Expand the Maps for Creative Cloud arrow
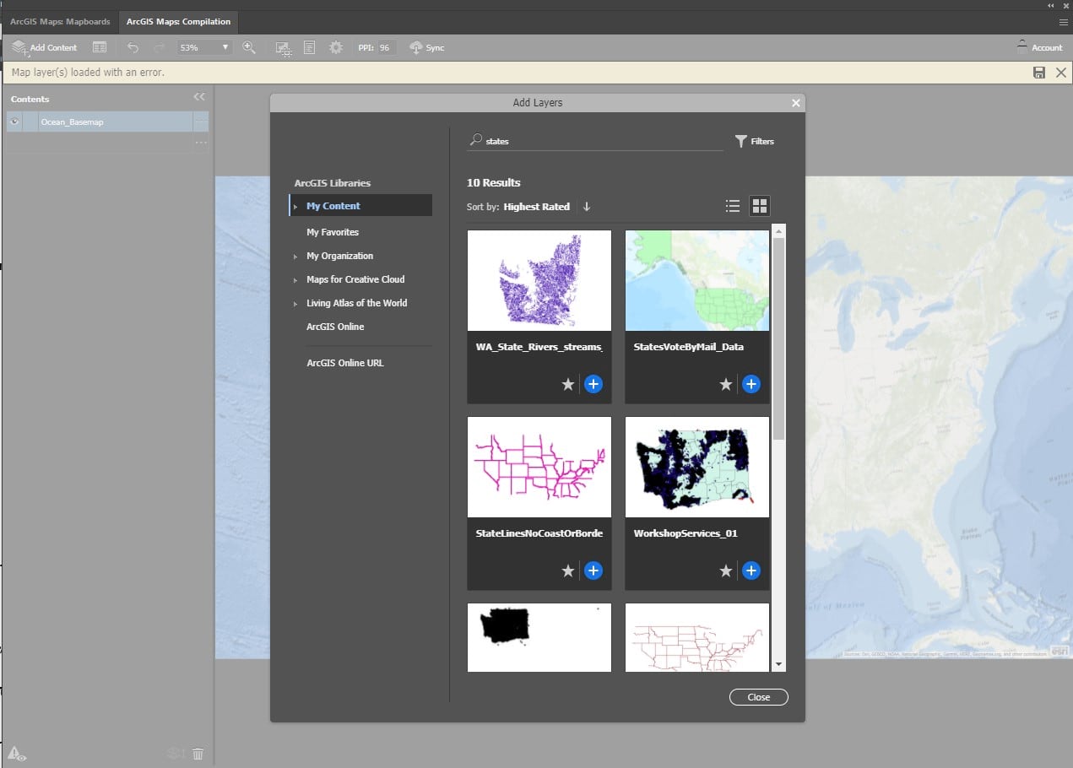This screenshot has width=1073, height=768. (x=295, y=280)
